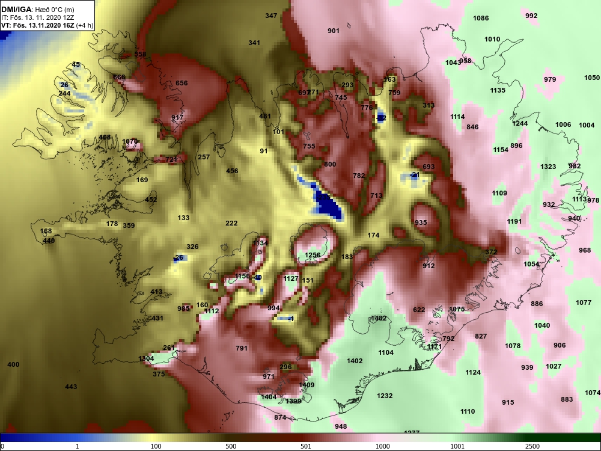
Task: Click the map value '800'
Action: [330, 164]
